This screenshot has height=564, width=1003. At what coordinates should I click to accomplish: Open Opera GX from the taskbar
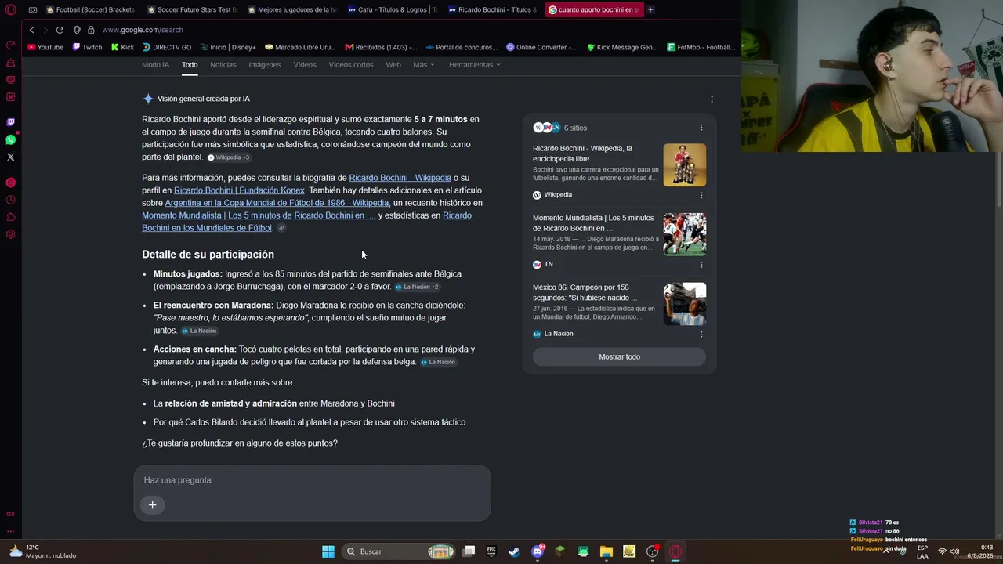pyautogui.click(x=675, y=551)
